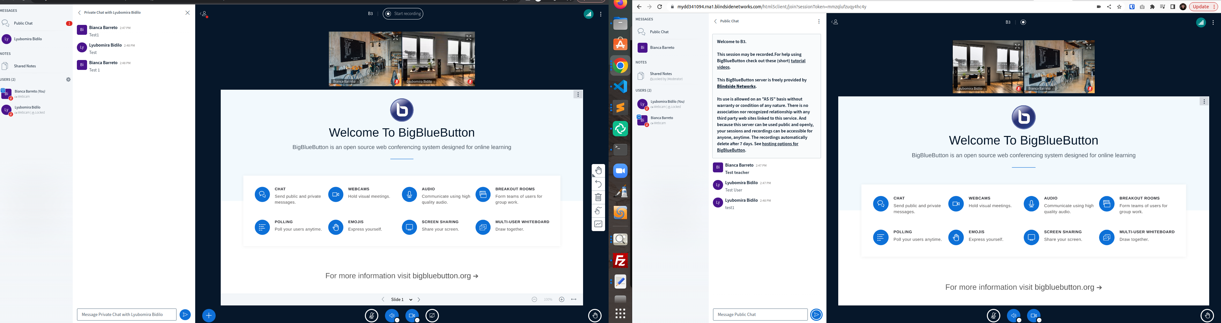Image resolution: width=1221 pixels, height=323 pixels.
Task: Share your screen in left window
Action: (432, 315)
